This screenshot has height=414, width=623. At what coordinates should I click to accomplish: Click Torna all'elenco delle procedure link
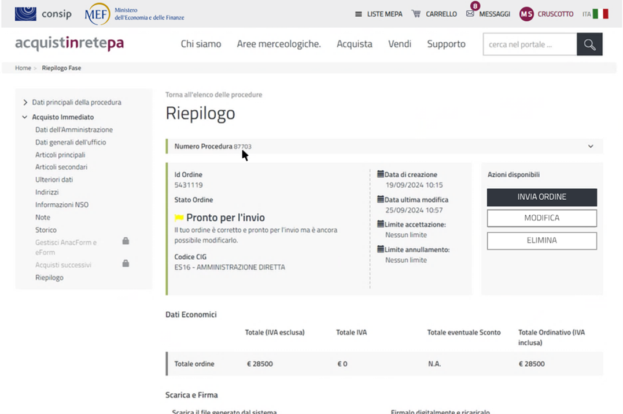(213, 95)
